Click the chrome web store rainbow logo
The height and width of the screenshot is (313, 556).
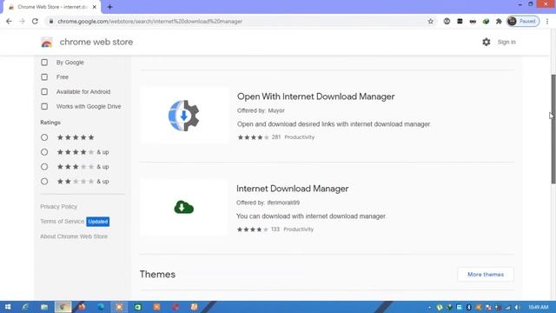pos(46,43)
